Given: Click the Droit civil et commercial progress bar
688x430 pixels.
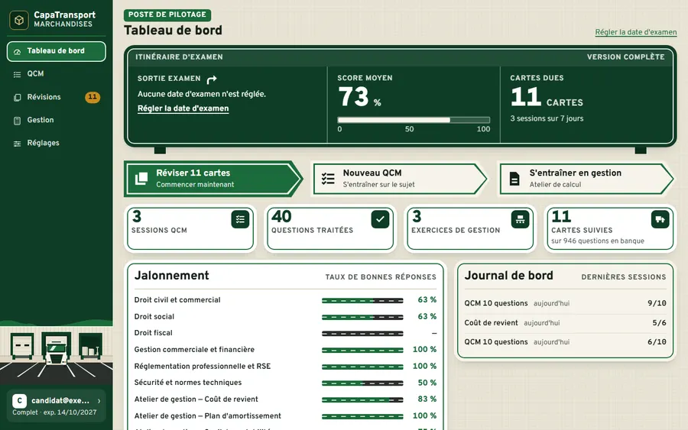Looking at the screenshot, I should tap(362, 300).
